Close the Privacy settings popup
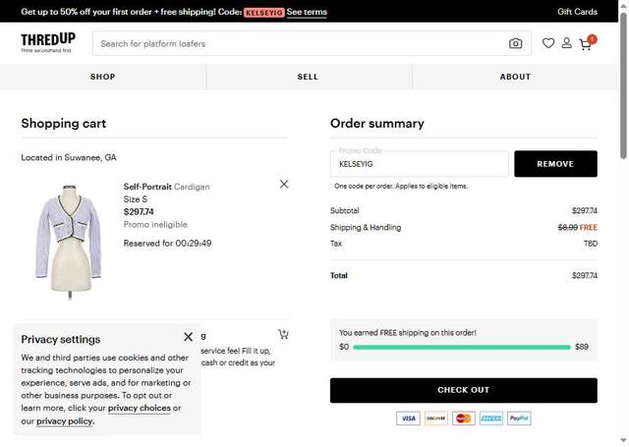This screenshot has height=447, width=629. point(189,337)
